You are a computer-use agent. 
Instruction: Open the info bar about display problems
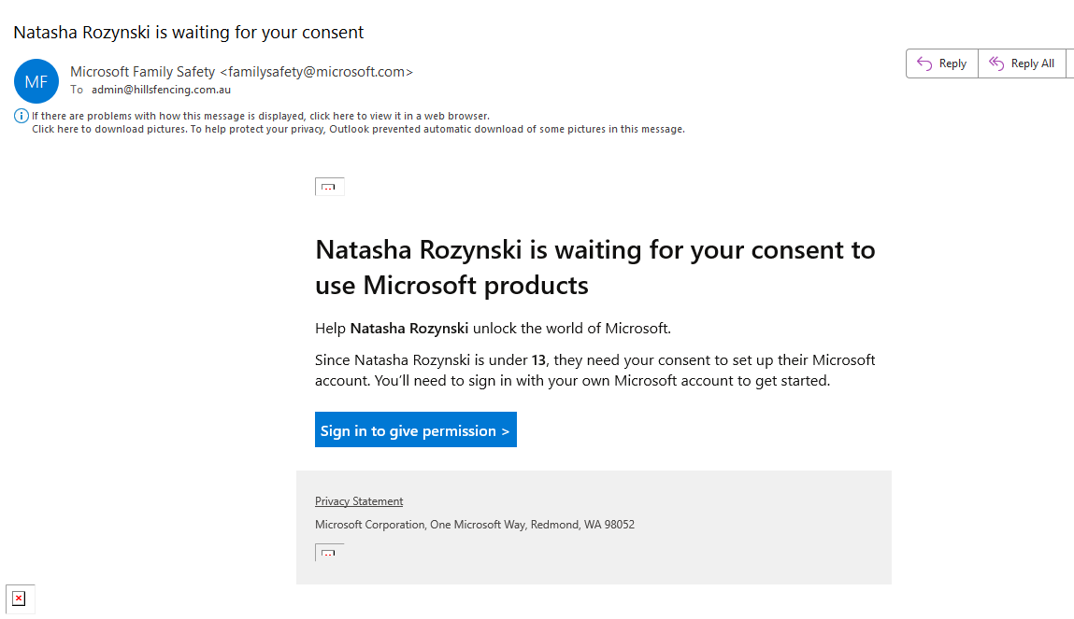coord(260,117)
